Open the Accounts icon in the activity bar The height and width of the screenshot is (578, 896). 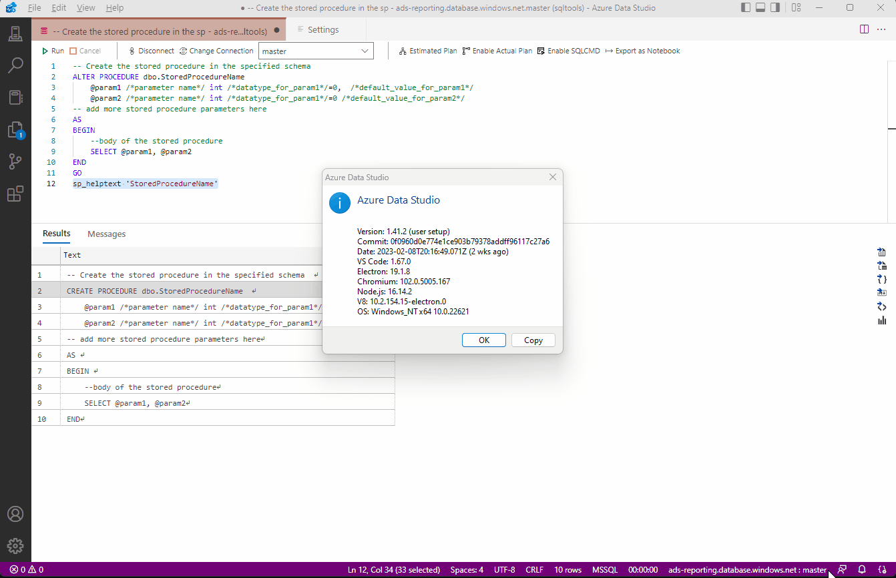[x=15, y=514]
